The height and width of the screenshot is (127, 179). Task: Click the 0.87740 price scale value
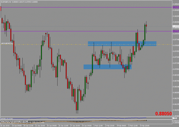(176, 40)
